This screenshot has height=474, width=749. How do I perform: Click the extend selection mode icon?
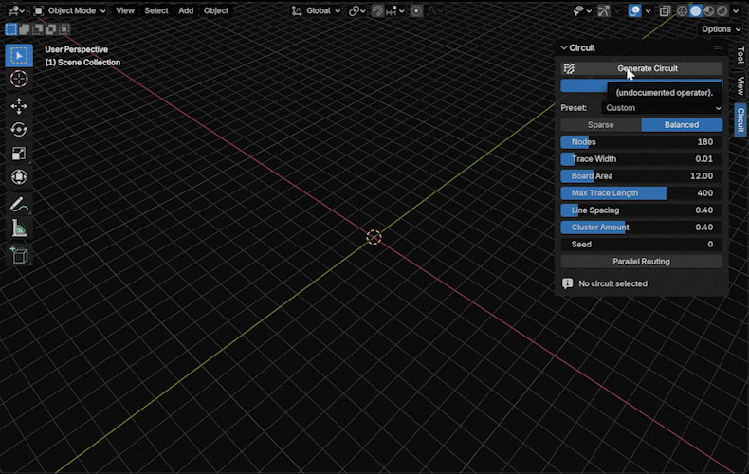tap(25, 29)
